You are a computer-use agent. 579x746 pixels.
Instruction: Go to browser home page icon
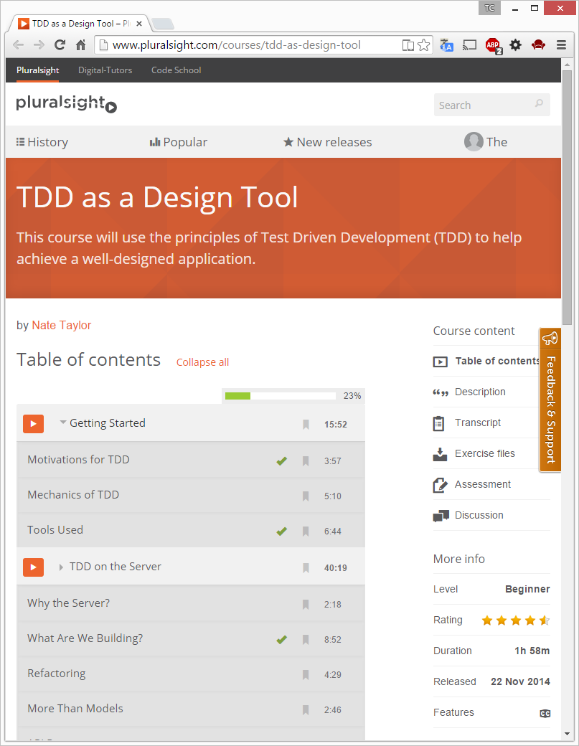tap(81, 45)
